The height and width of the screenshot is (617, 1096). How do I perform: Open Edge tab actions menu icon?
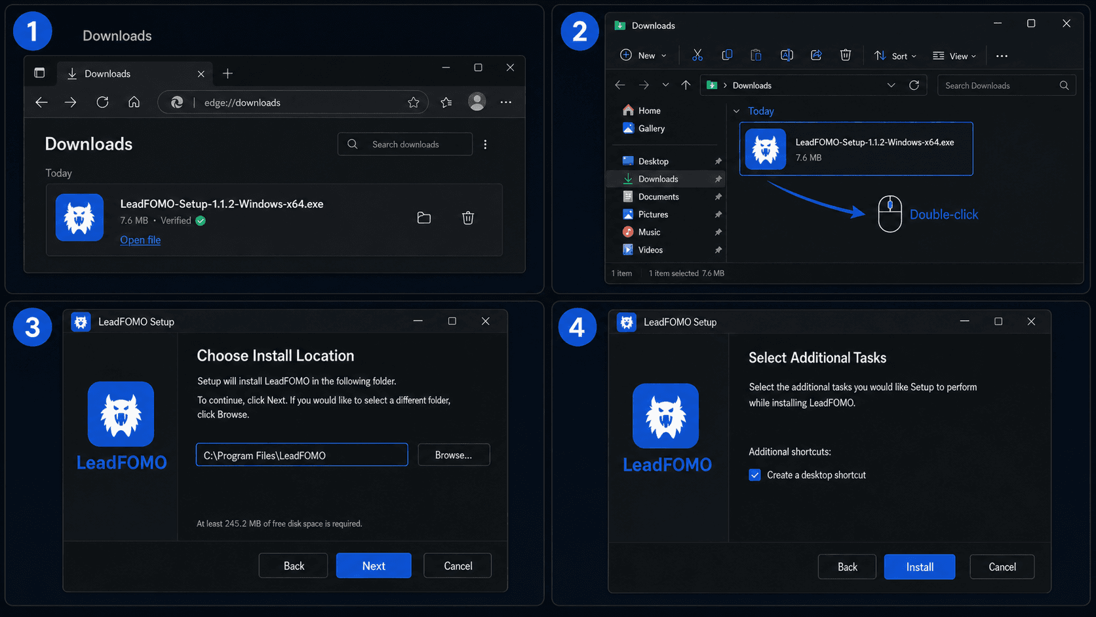coord(39,73)
